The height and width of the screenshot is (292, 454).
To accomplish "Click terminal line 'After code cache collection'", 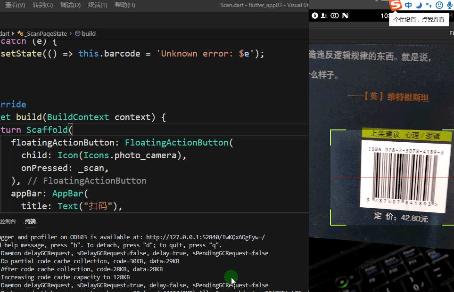I will (82, 269).
